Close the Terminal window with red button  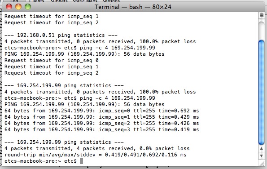tap(9, 7)
